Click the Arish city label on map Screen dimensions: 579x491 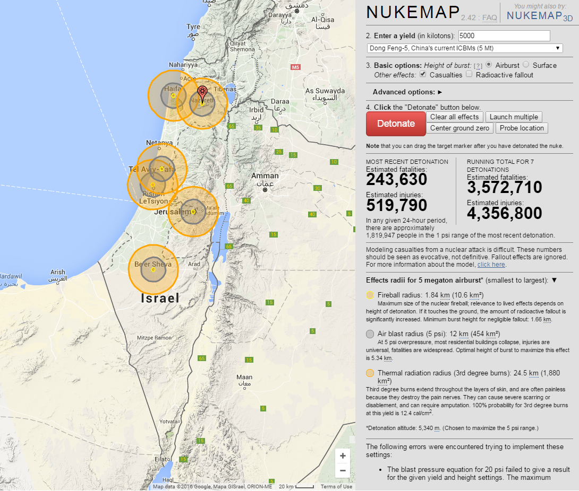click(57, 272)
